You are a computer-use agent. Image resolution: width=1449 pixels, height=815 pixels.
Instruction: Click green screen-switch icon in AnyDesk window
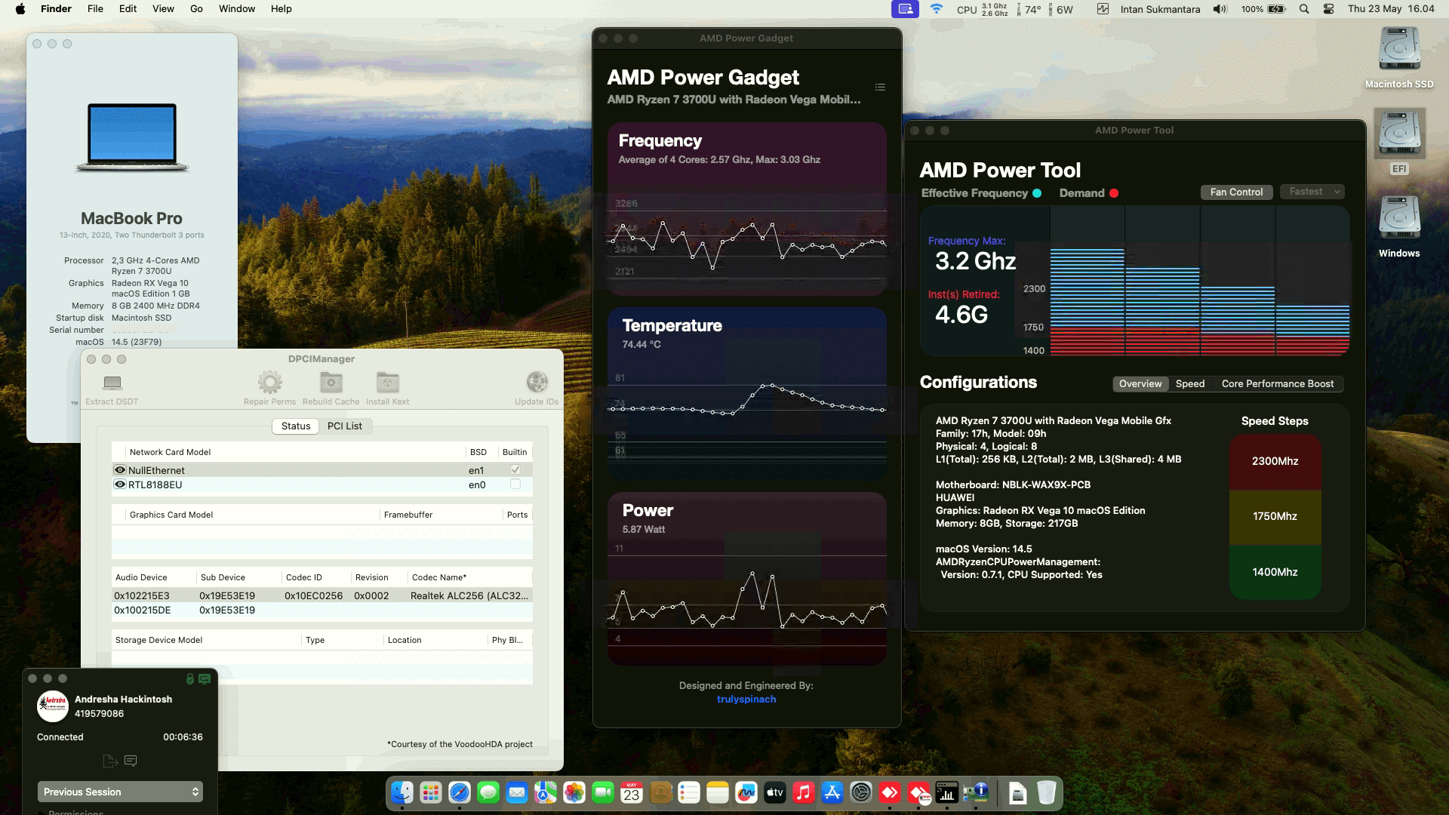pyautogui.click(x=205, y=679)
